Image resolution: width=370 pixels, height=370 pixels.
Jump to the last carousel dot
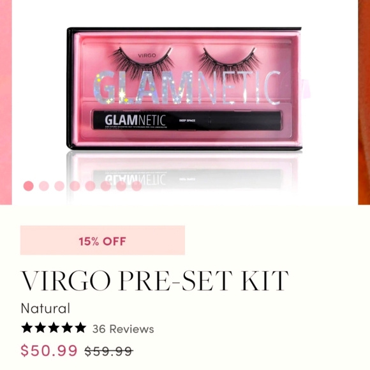[x=137, y=186]
